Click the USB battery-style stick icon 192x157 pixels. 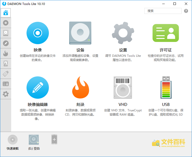coord(166,87)
